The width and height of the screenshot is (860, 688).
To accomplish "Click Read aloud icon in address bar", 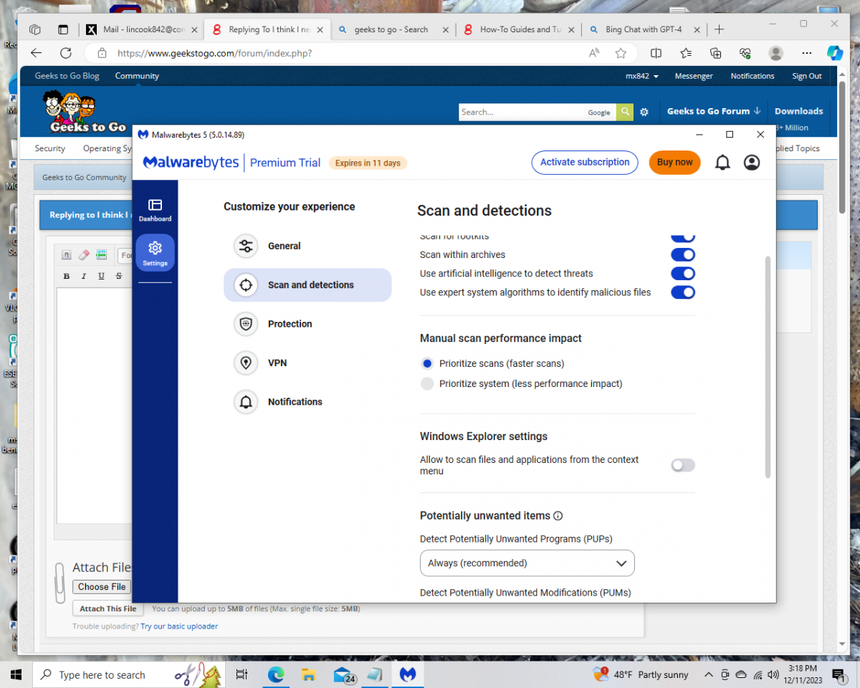I will click(x=594, y=53).
